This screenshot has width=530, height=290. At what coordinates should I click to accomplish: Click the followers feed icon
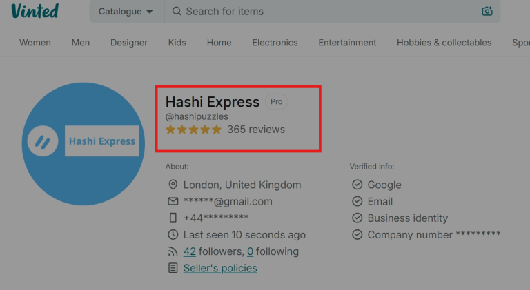tap(173, 251)
